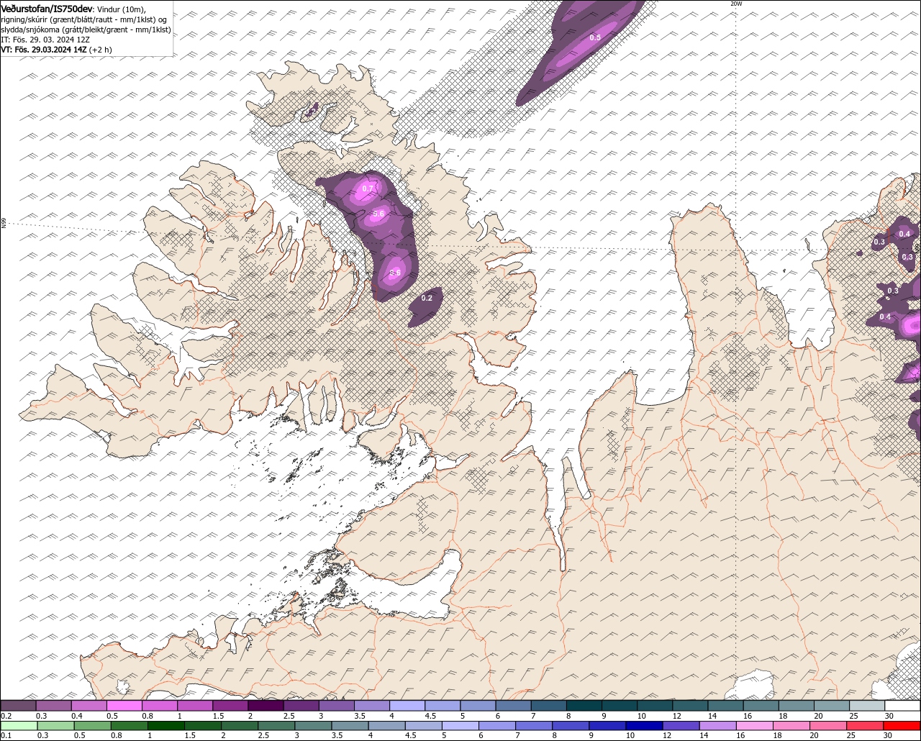The width and height of the screenshot is (921, 741).
Task: Select the darkest green swatch labeled 1 in the lower legend
Action: tap(166, 726)
